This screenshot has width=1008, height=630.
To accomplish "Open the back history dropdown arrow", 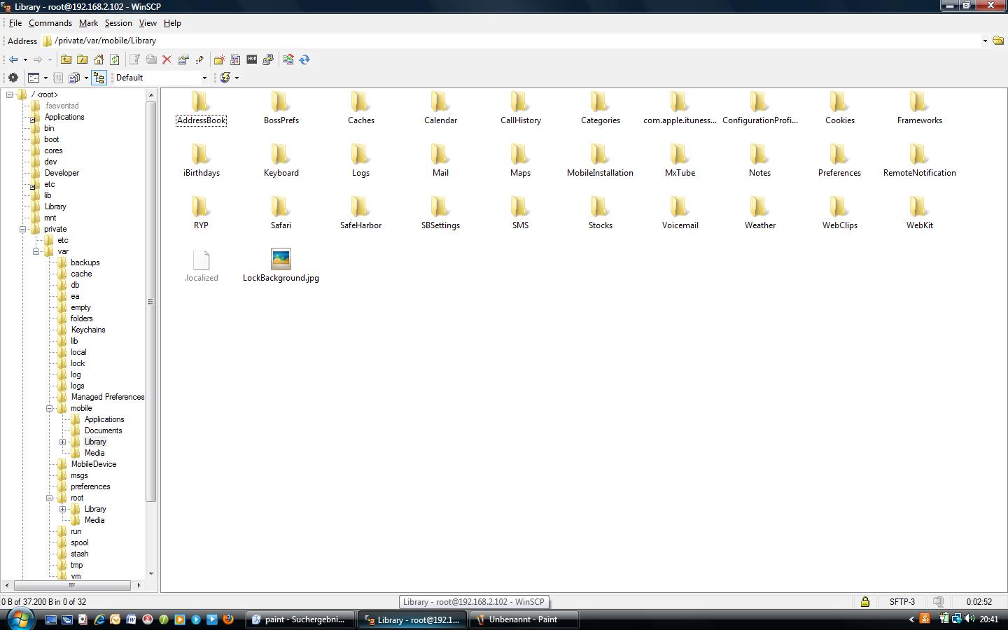I will tap(25, 59).
